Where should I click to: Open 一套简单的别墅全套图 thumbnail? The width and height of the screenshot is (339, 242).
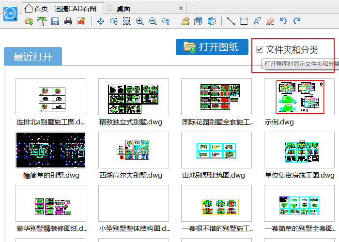pyautogui.click(x=299, y=203)
